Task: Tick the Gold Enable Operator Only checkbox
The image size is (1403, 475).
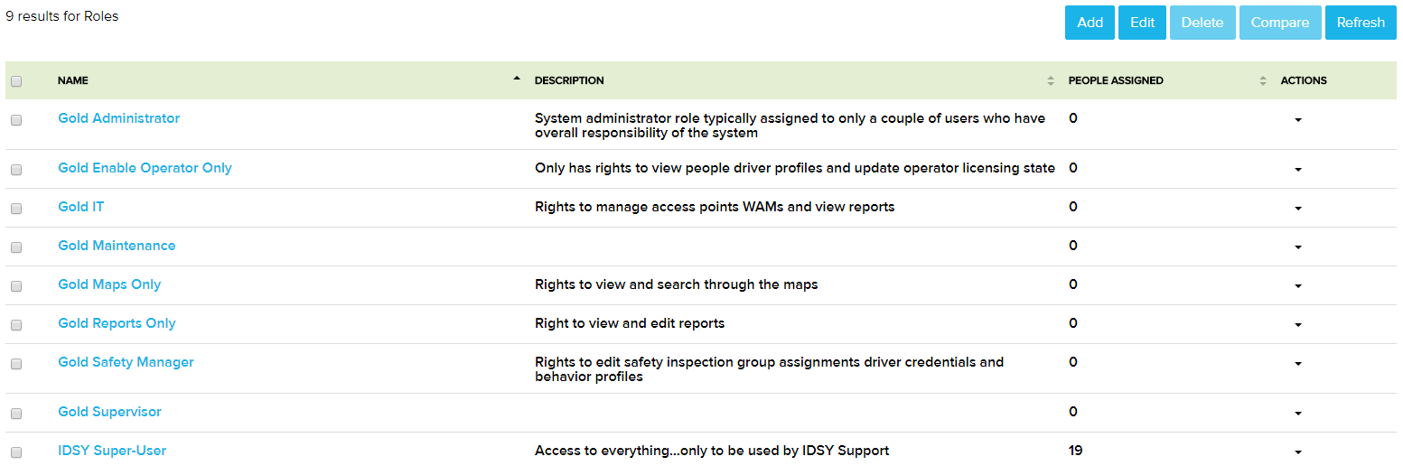Action: click(16, 169)
